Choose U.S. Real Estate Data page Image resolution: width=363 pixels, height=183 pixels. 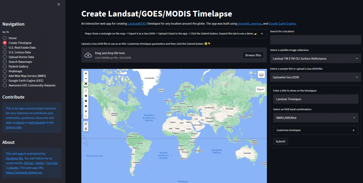(x=19, y=48)
